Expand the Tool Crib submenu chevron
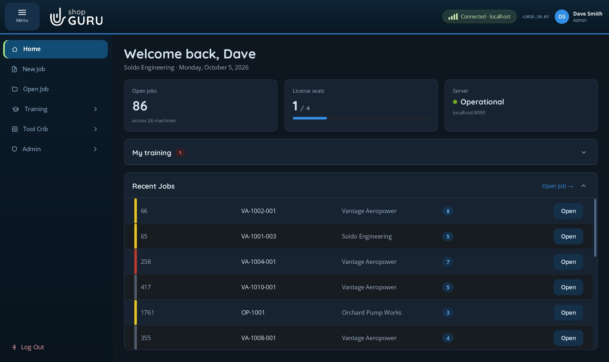 point(96,129)
